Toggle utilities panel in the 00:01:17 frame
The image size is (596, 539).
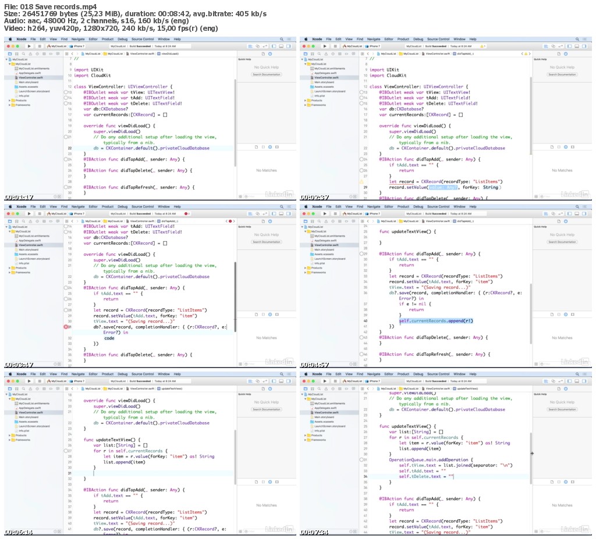tap(289, 47)
